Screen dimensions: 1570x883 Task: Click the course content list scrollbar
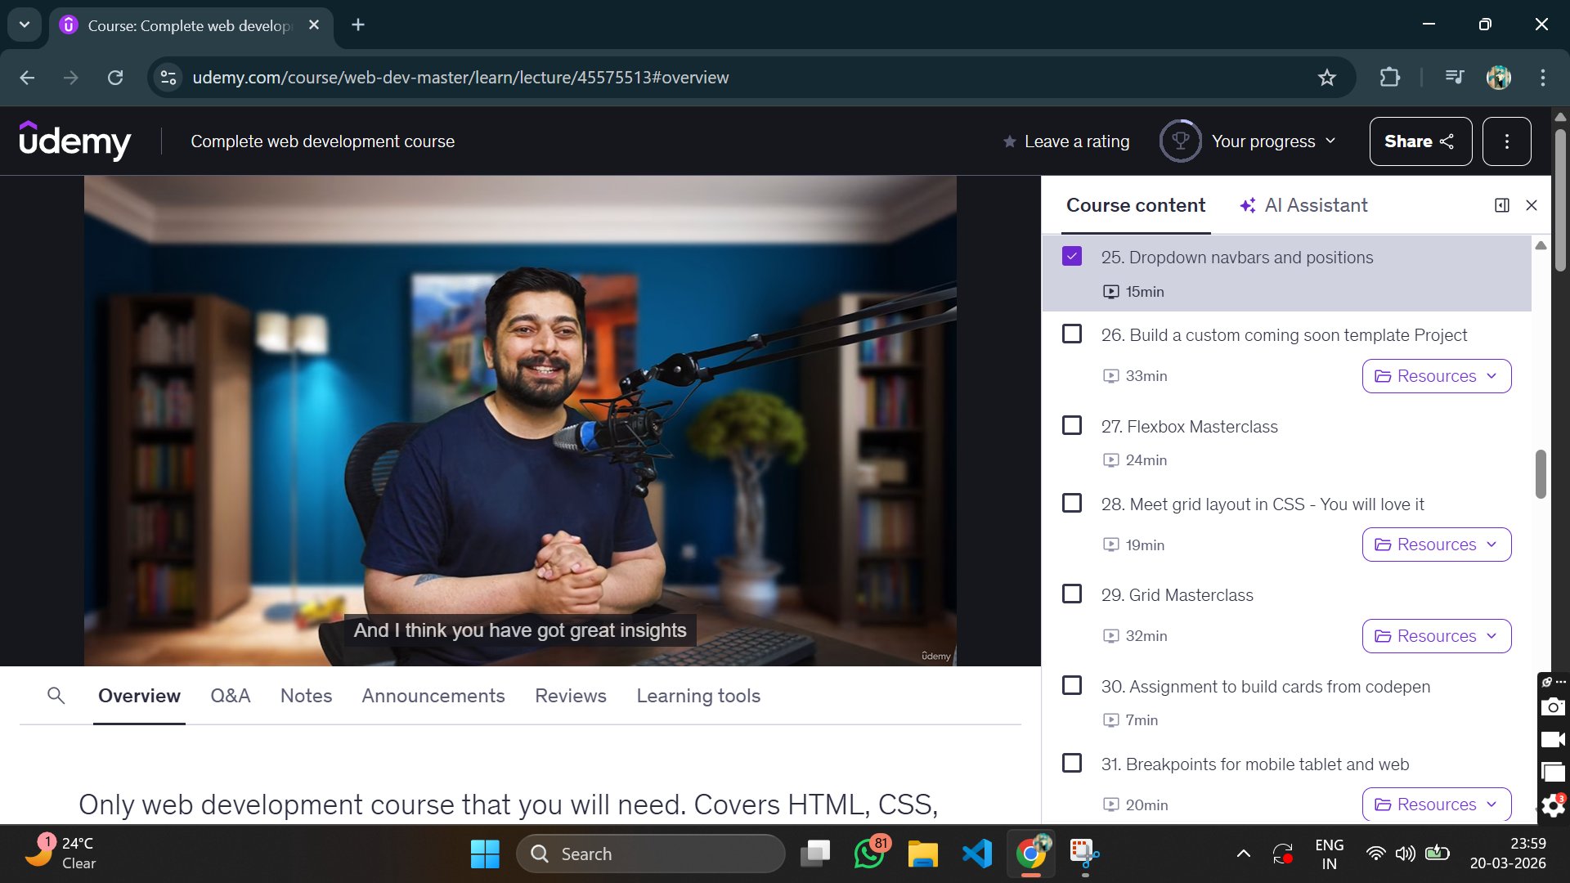[x=1541, y=474]
